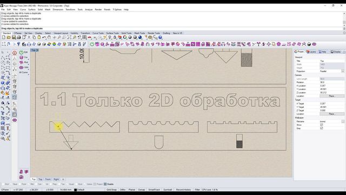Open the T-Splines menu

[117, 10]
